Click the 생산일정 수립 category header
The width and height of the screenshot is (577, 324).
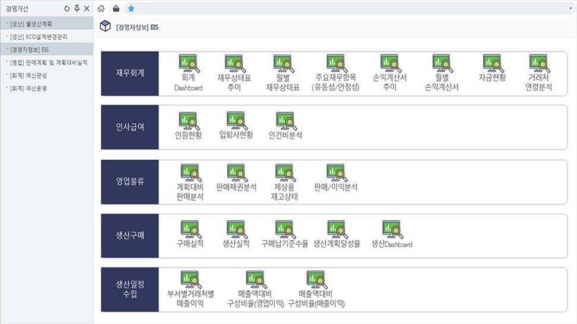pyautogui.click(x=130, y=289)
